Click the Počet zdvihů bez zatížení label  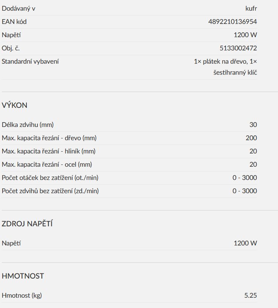50,191
